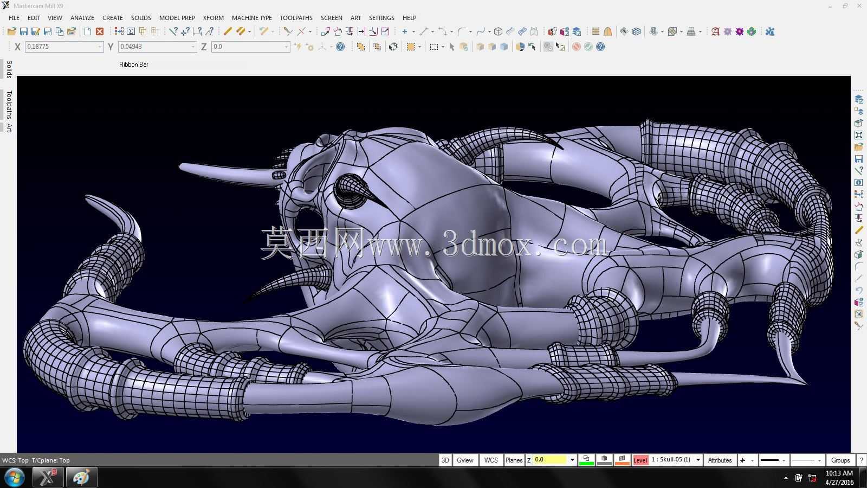Click the Xform translate icon with red arrow
The height and width of the screenshot is (488, 867).
click(x=325, y=31)
